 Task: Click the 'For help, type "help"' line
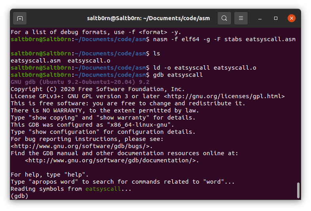(x=49, y=175)
